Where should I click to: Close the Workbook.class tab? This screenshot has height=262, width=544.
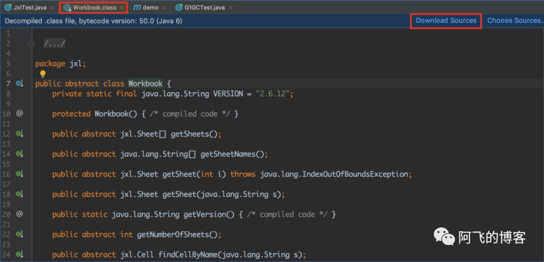click(121, 7)
